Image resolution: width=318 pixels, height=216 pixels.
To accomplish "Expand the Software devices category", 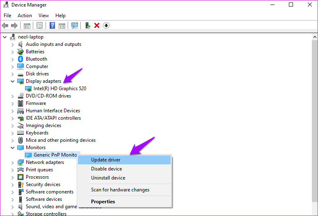I will (x=13, y=199).
